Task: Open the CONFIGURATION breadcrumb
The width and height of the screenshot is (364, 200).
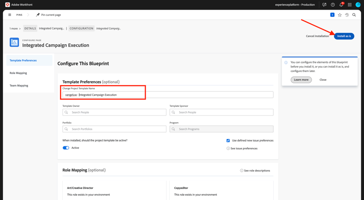Action: [82, 29]
